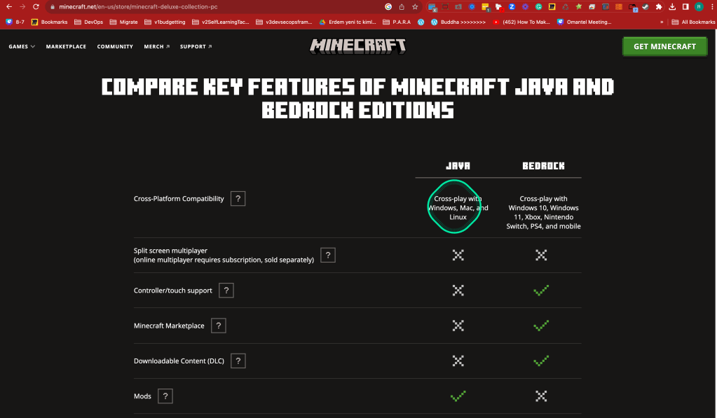Open the Cross-Platform Compatibility help tooltip
The width and height of the screenshot is (717, 418).
pyautogui.click(x=238, y=199)
